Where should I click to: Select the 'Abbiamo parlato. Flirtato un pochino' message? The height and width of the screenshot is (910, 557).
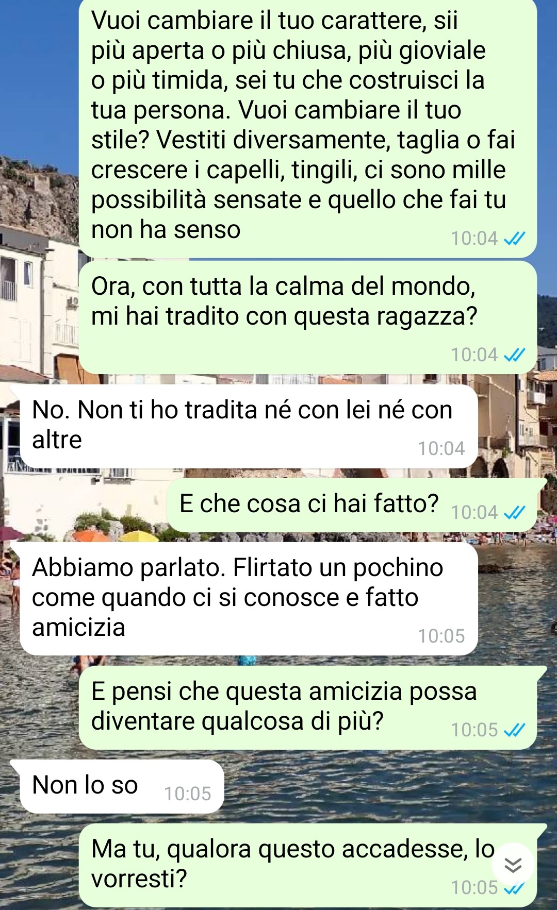pos(249,599)
